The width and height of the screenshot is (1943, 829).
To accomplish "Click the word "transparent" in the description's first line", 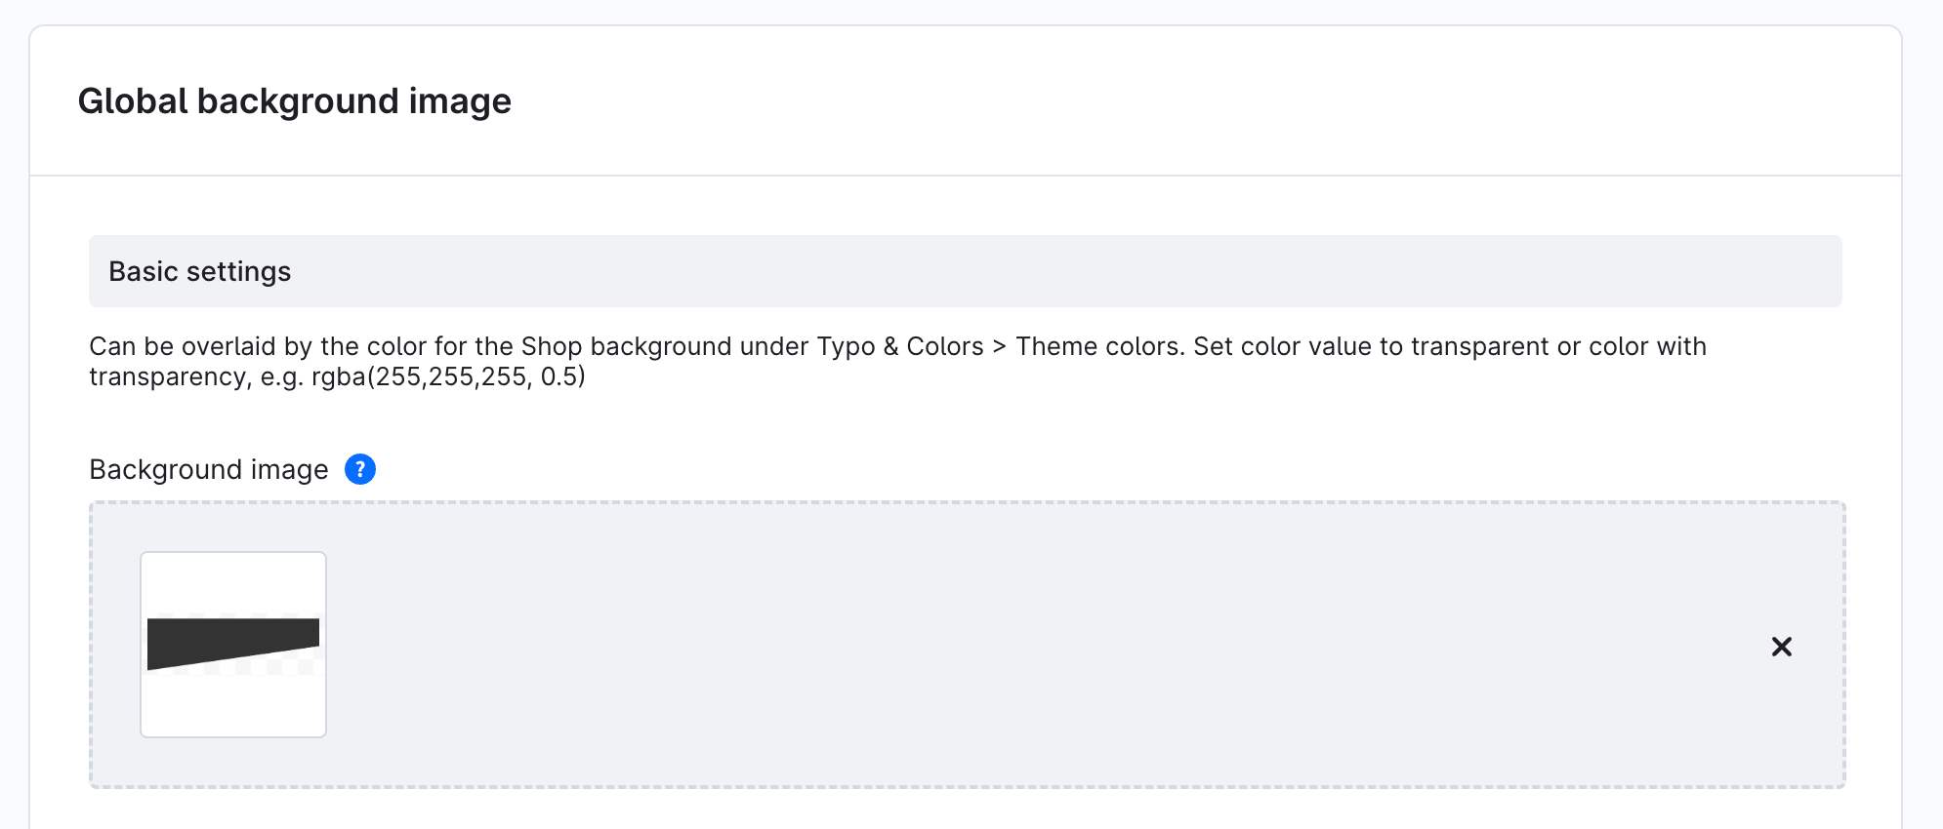I will pos(1479,346).
